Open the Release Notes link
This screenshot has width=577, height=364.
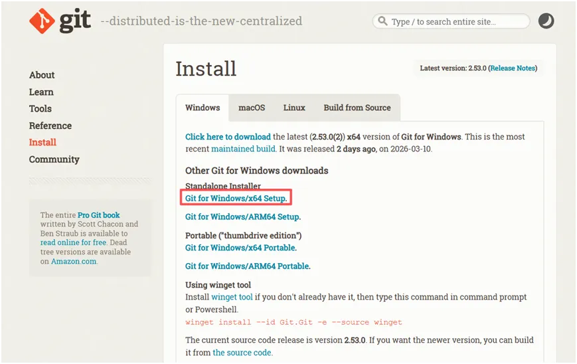pos(513,68)
